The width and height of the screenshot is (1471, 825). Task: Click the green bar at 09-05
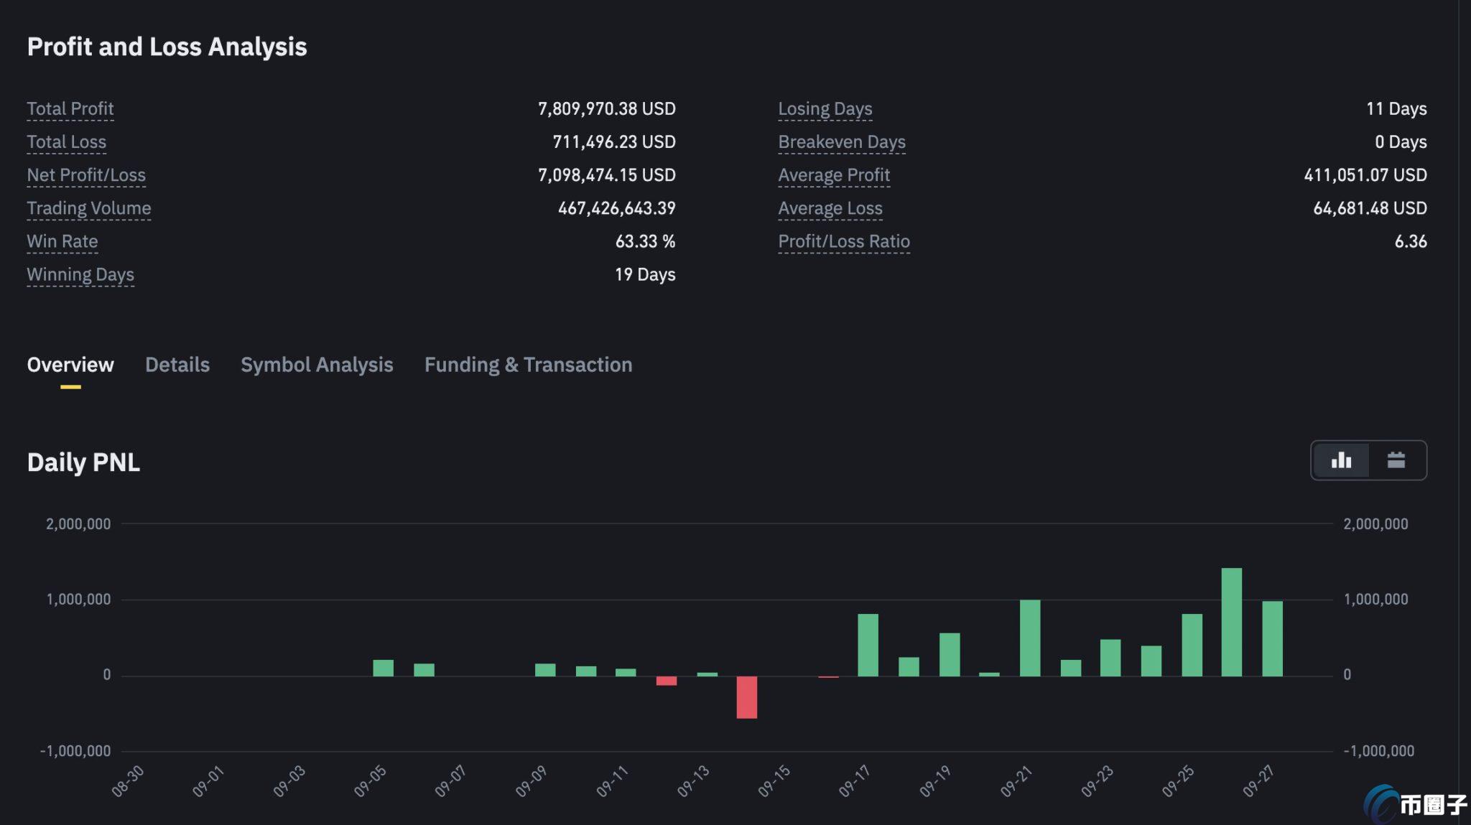[x=384, y=668]
